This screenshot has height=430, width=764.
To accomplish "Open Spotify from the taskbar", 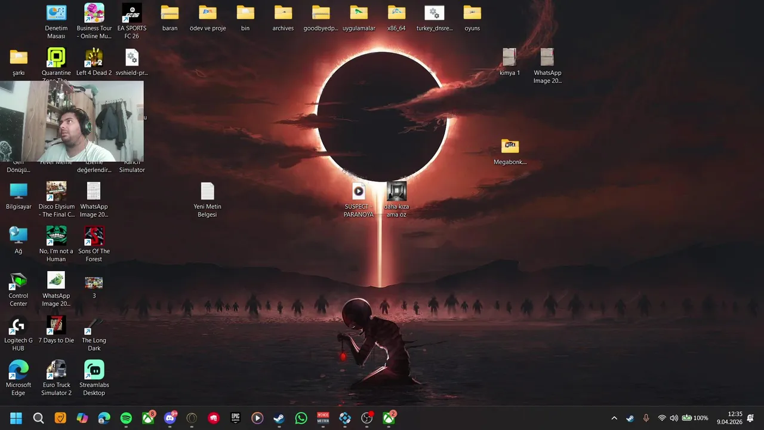I will tap(126, 418).
